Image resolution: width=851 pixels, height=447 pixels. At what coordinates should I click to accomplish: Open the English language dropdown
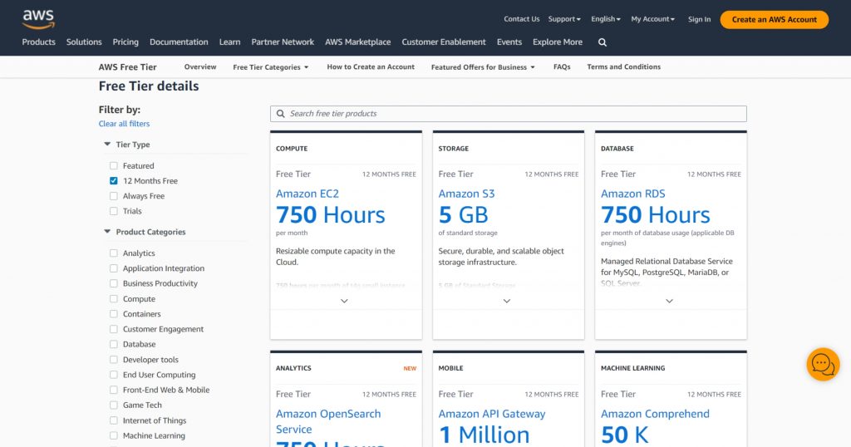pyautogui.click(x=606, y=19)
